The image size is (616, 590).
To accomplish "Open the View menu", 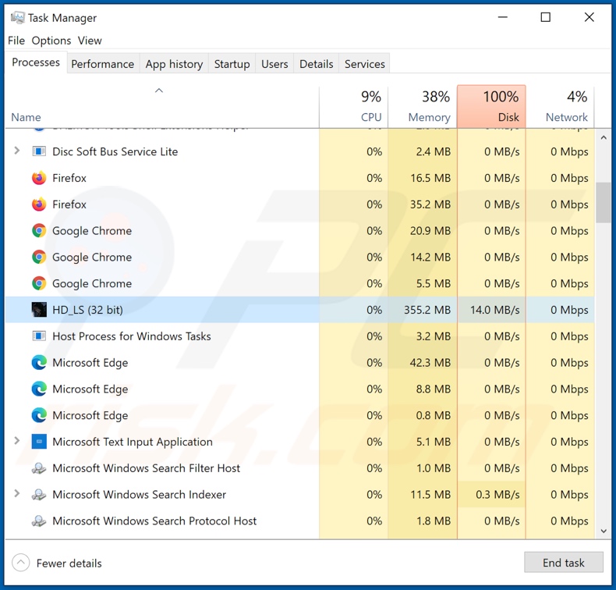I will click(90, 41).
